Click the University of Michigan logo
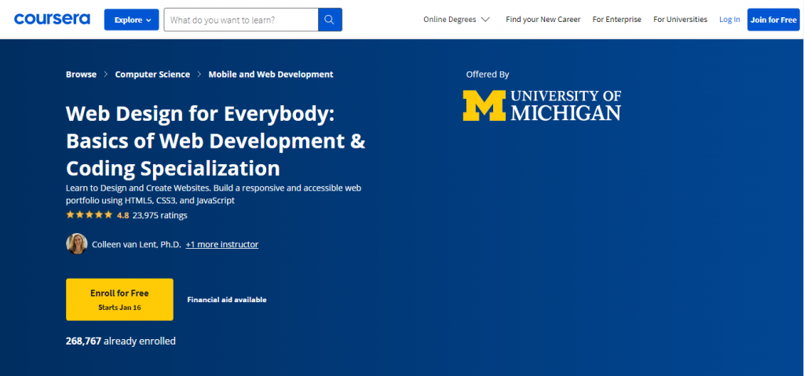The width and height of the screenshot is (804, 376). click(542, 105)
